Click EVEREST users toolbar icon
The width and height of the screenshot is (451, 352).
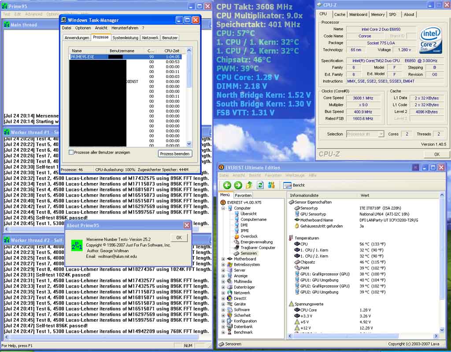coord(271,185)
